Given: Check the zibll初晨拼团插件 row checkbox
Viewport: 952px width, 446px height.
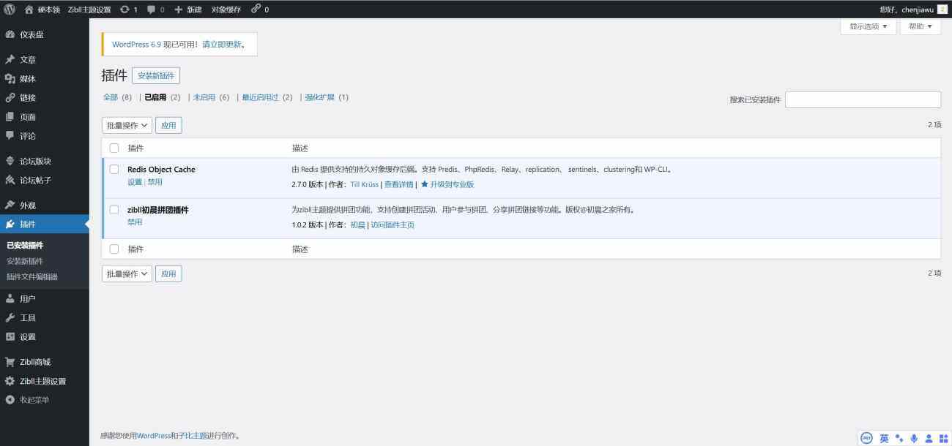Looking at the screenshot, I should coord(114,210).
